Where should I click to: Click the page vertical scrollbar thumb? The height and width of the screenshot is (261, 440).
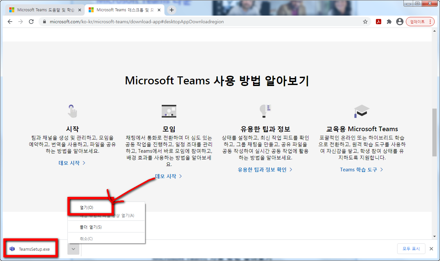tap(434, 132)
